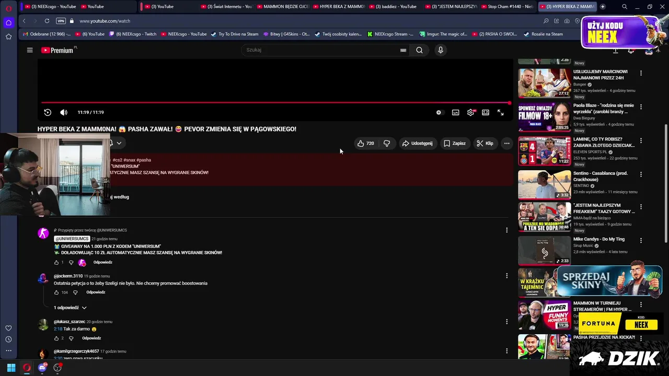Replay the finished video
Image resolution: width=669 pixels, height=376 pixels.
point(48,112)
